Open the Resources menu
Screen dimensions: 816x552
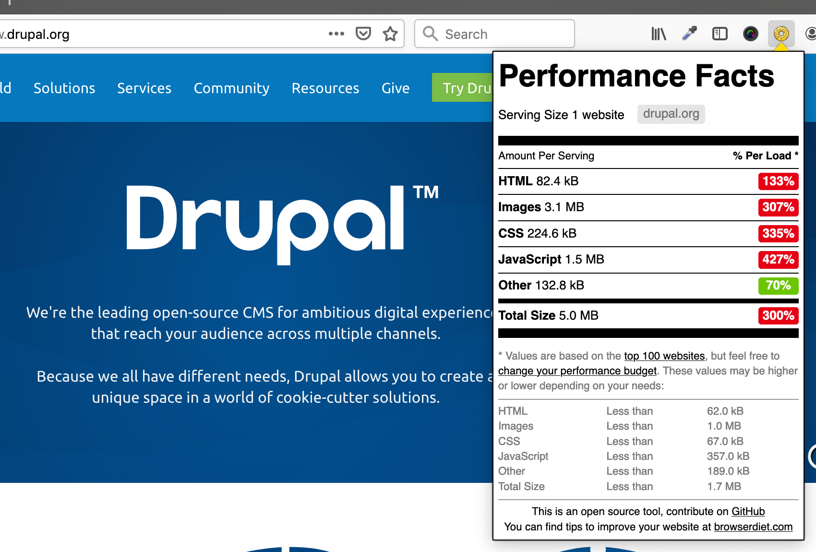click(x=325, y=88)
